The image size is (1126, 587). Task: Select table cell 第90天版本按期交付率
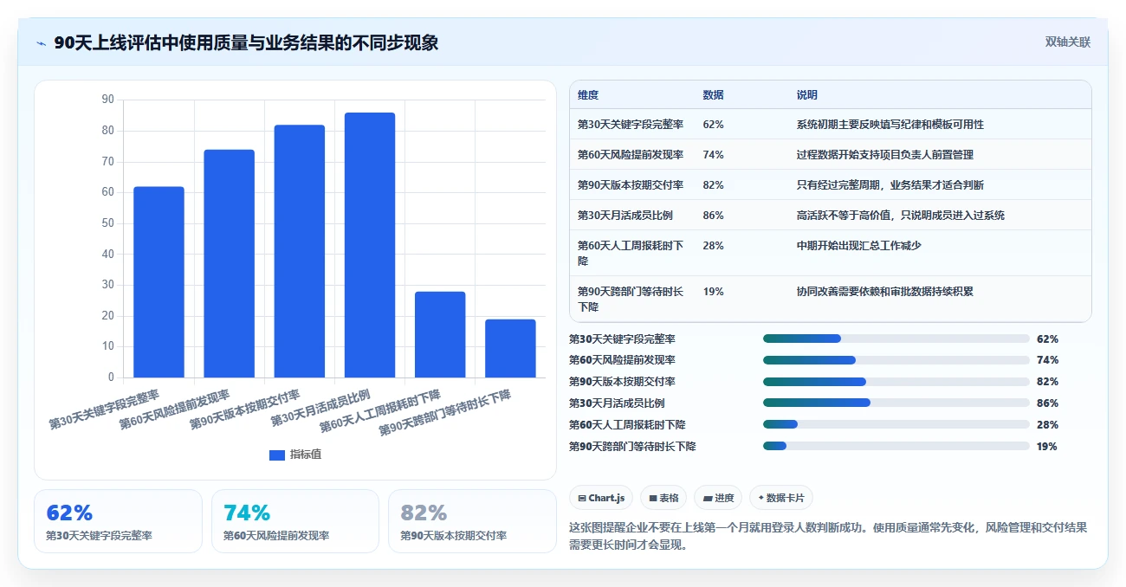631,185
